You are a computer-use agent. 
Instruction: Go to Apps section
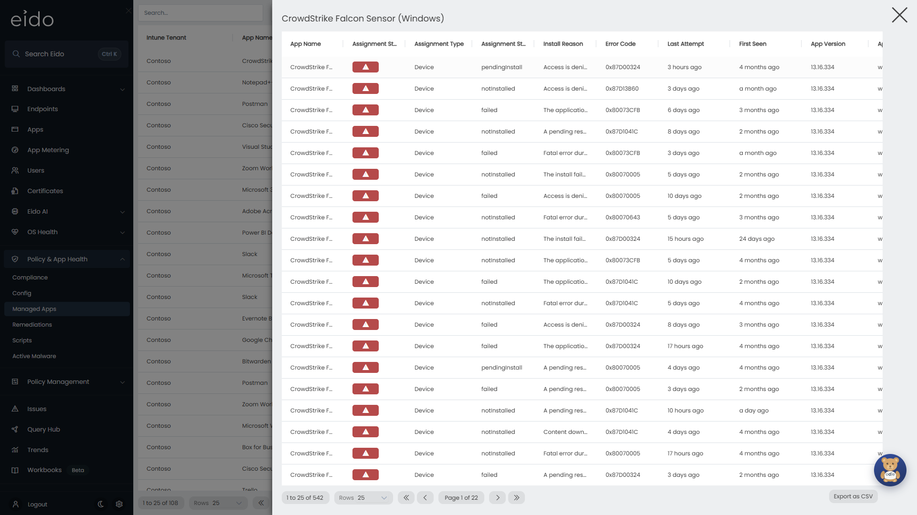click(35, 130)
